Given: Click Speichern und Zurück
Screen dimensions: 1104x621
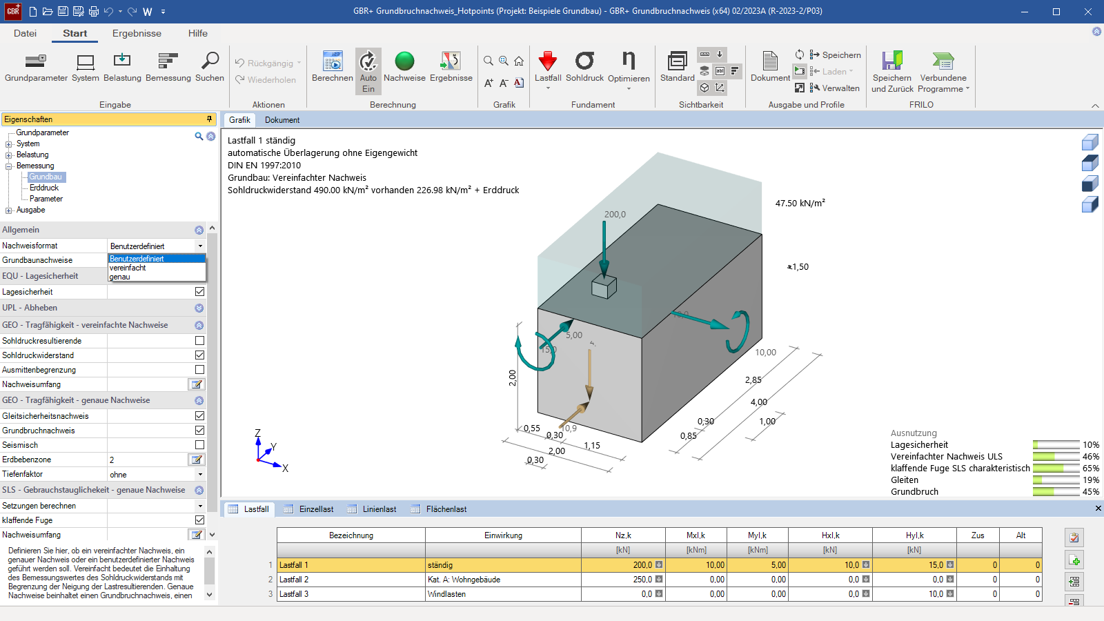Looking at the screenshot, I should coord(892,72).
